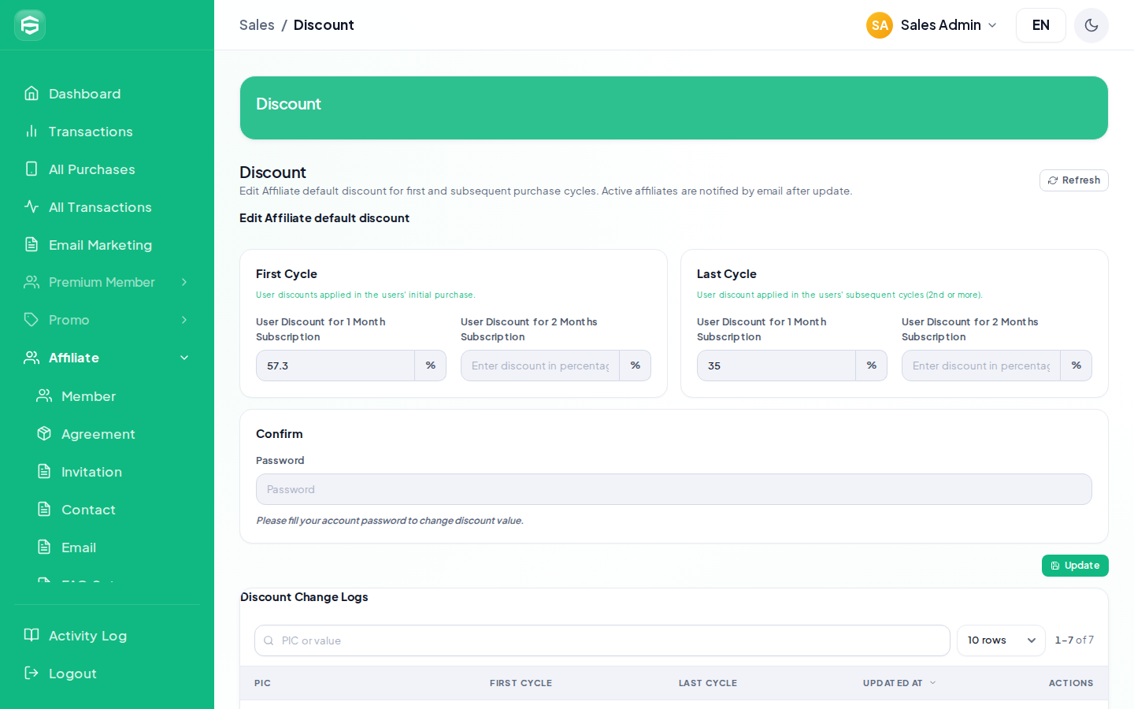Focus the Confirm Password input field
The width and height of the screenshot is (1134, 709).
click(x=674, y=489)
